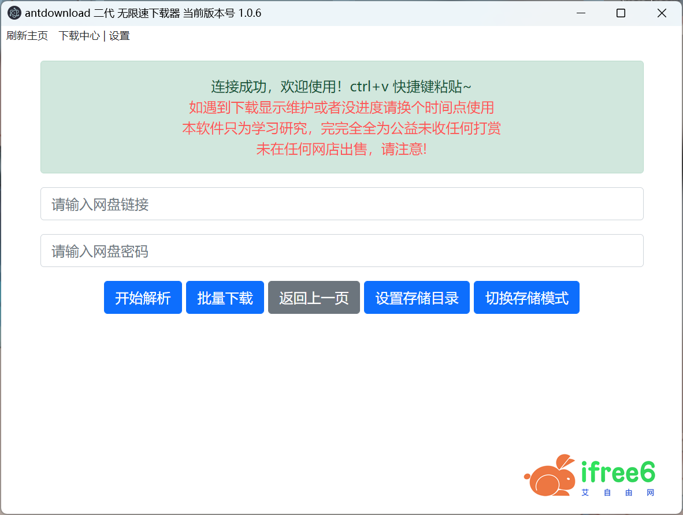The width and height of the screenshot is (683, 515).
Task: Click the red 未在任何网店出售 notice line
Action: coord(341,149)
